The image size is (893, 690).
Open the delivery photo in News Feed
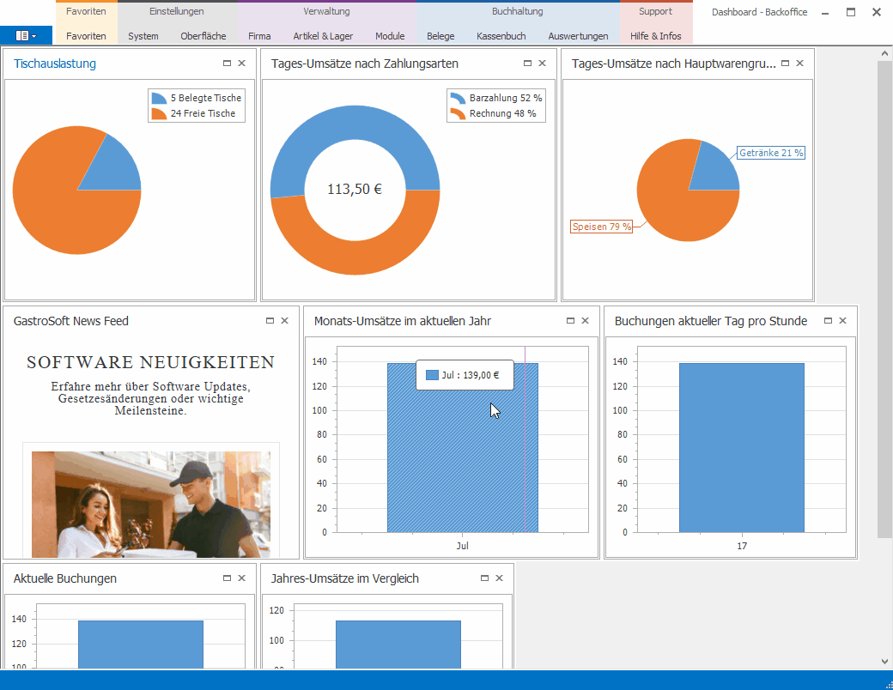coord(151,505)
